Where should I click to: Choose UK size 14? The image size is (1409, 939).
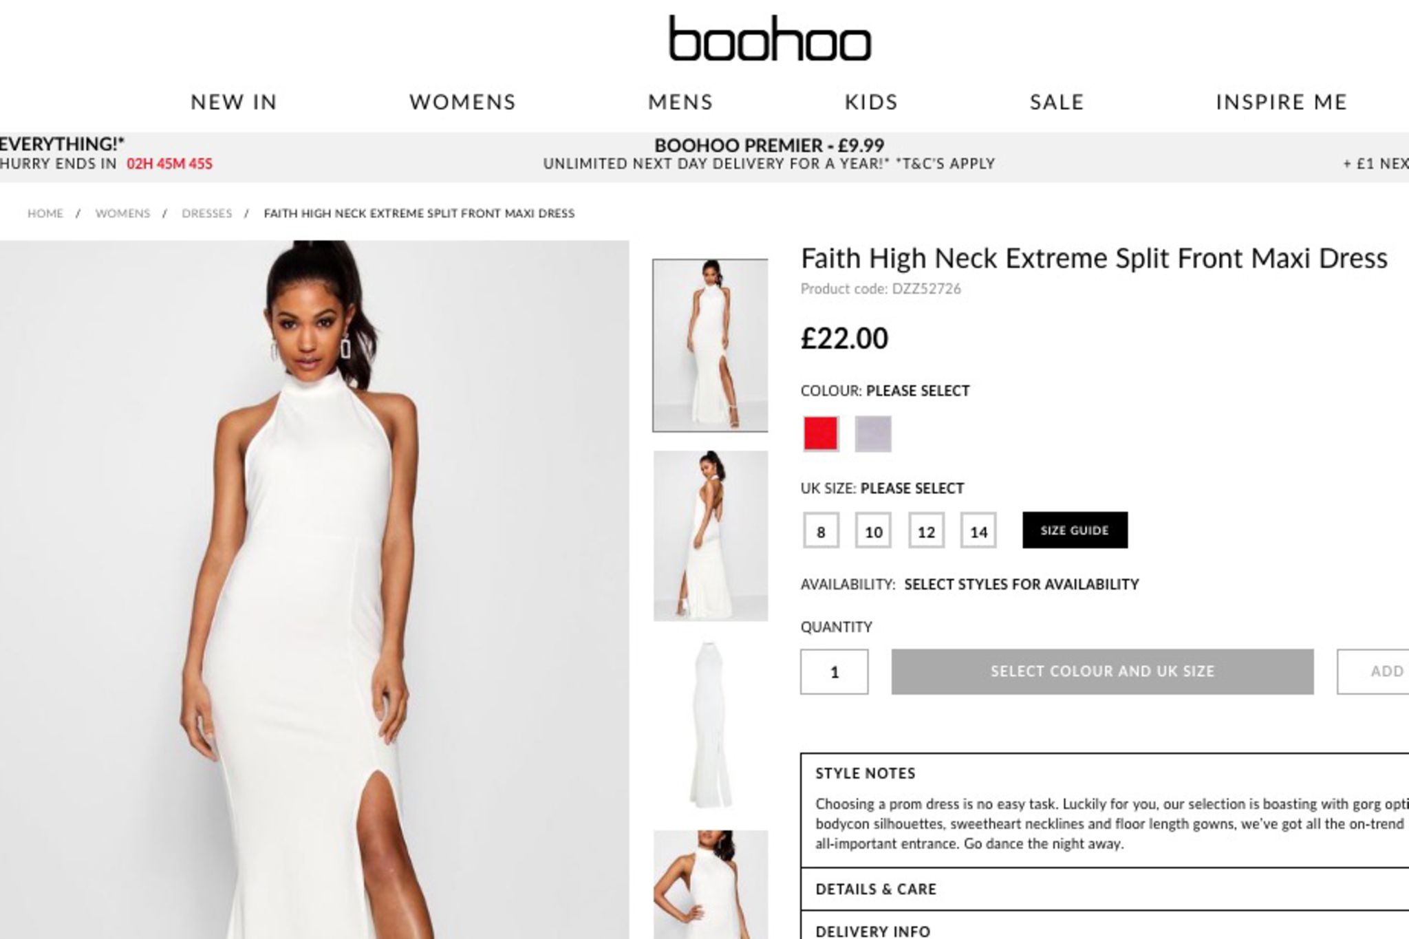coord(978,530)
